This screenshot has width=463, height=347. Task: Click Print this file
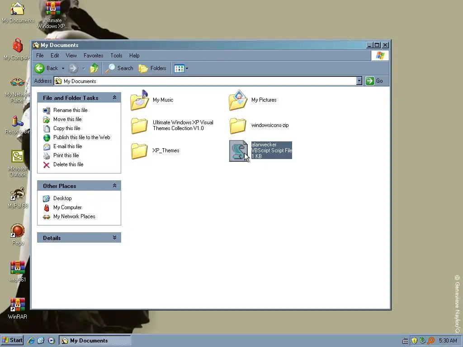tap(66, 155)
